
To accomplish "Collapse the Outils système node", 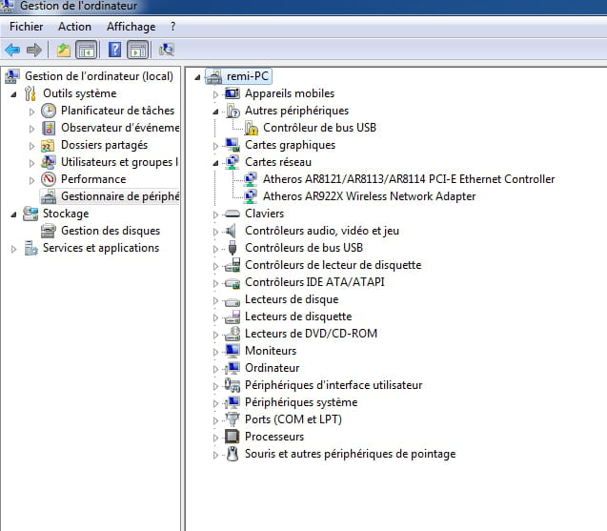I will tap(13, 94).
